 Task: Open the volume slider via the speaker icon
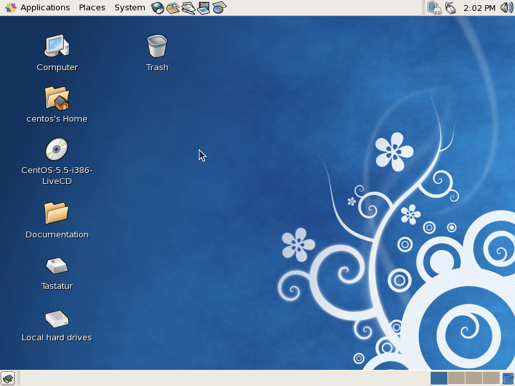(506, 7)
